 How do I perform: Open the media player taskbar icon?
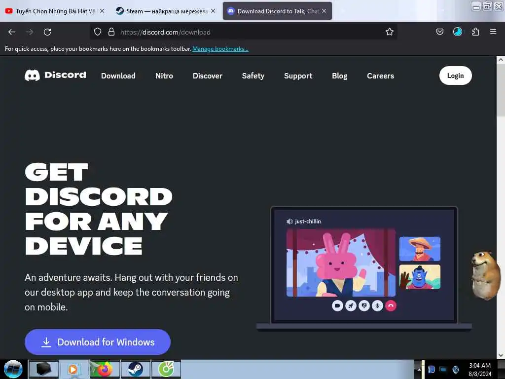click(74, 369)
